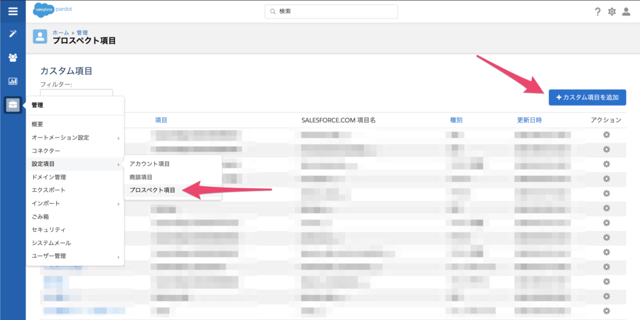
Task: Click inside the 検索 search field
Action: point(331,11)
